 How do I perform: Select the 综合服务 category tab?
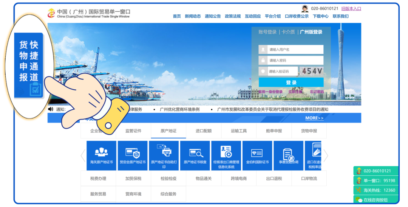tap(168, 194)
